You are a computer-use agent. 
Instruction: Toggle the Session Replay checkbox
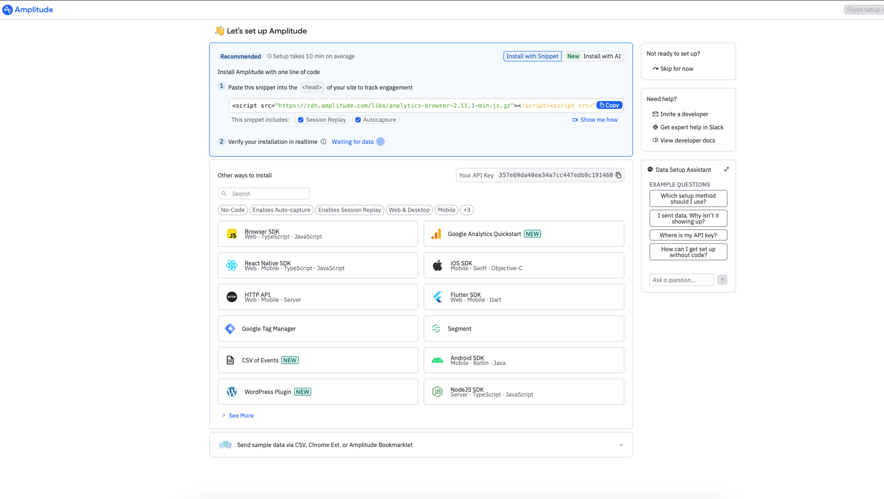pyautogui.click(x=301, y=120)
